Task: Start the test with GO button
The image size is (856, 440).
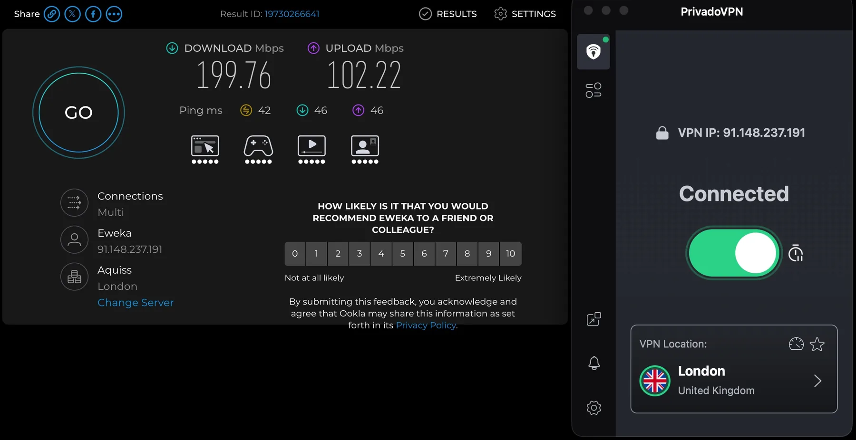Action: (78, 113)
